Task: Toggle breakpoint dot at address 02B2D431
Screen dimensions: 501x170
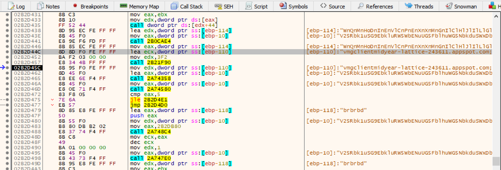Action: click(7, 15)
